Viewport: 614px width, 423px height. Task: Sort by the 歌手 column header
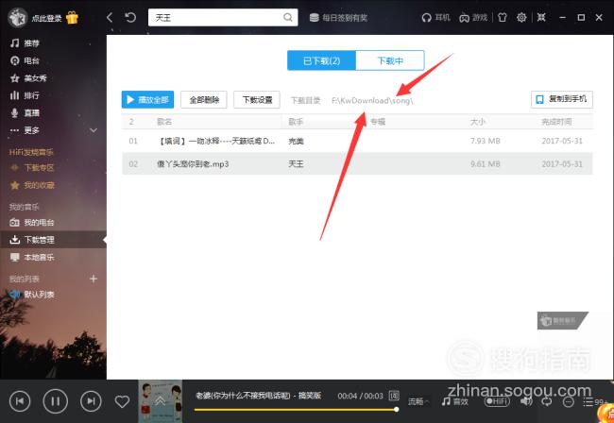296,122
